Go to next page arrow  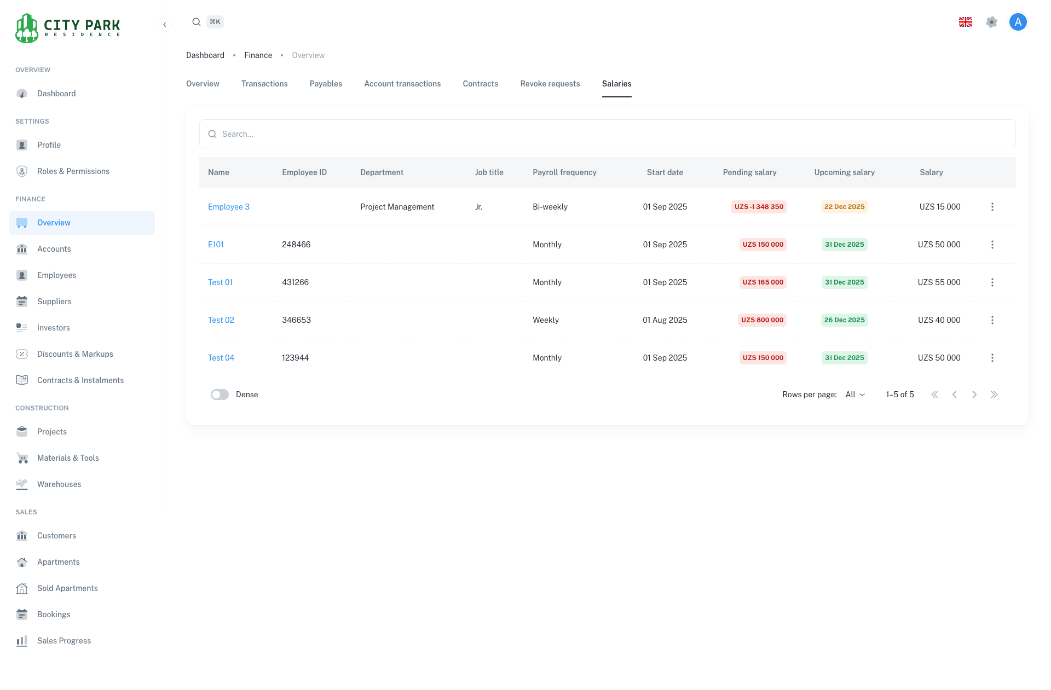(x=974, y=395)
